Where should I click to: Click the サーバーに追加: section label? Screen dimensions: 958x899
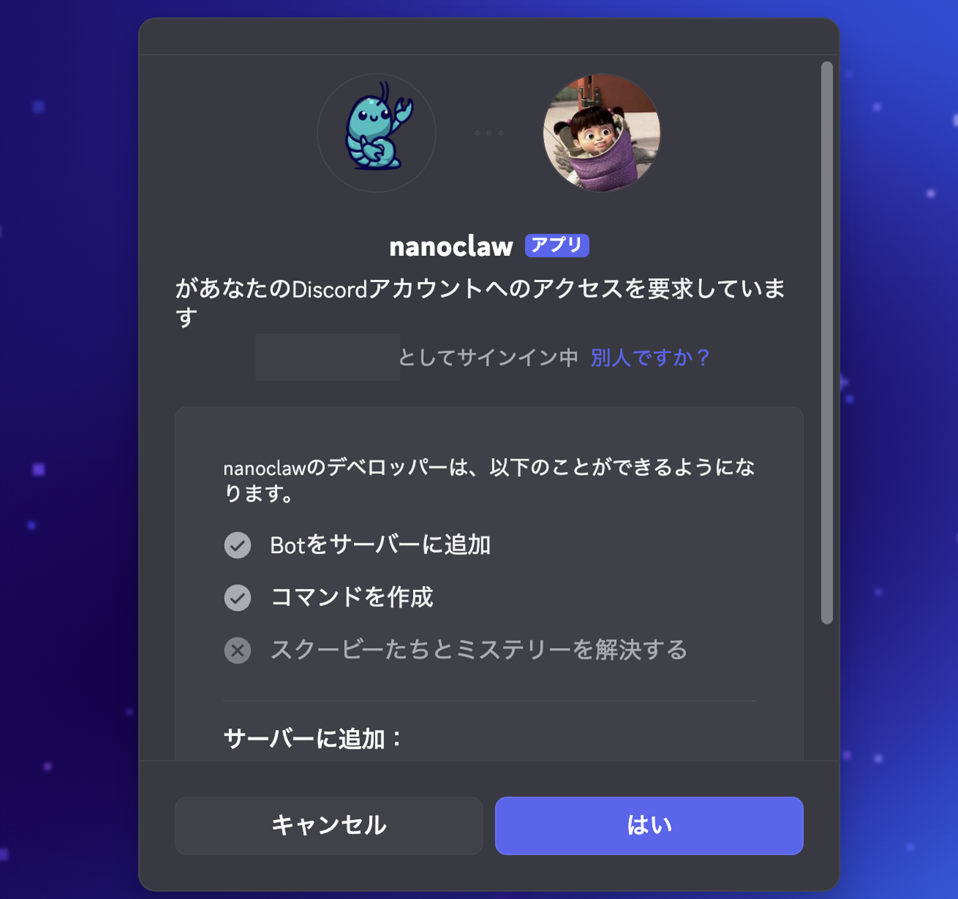tap(313, 739)
